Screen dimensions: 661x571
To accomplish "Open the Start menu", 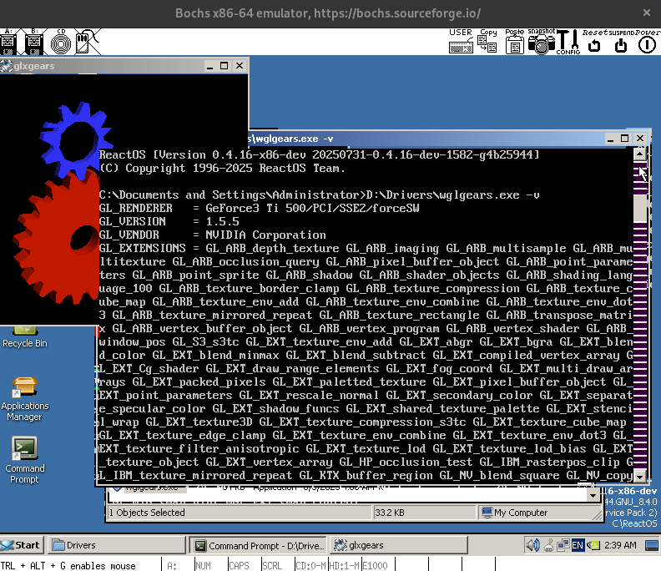I will [21, 545].
